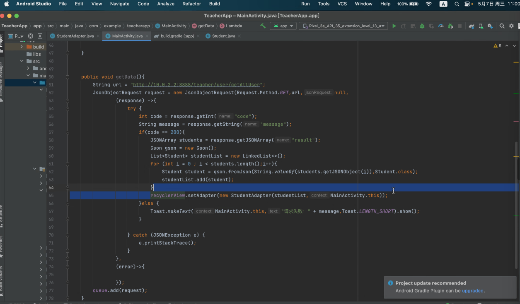Image resolution: width=520 pixels, height=304 pixels.
Task: Open the SDK Manager icon
Action: point(490,26)
